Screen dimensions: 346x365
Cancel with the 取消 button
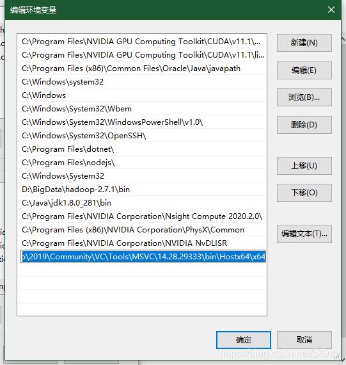pyautogui.click(x=304, y=340)
